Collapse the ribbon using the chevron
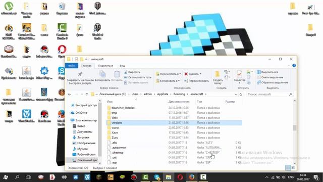Image resolution: width=323 pixels, height=182 pixels. point(288,65)
